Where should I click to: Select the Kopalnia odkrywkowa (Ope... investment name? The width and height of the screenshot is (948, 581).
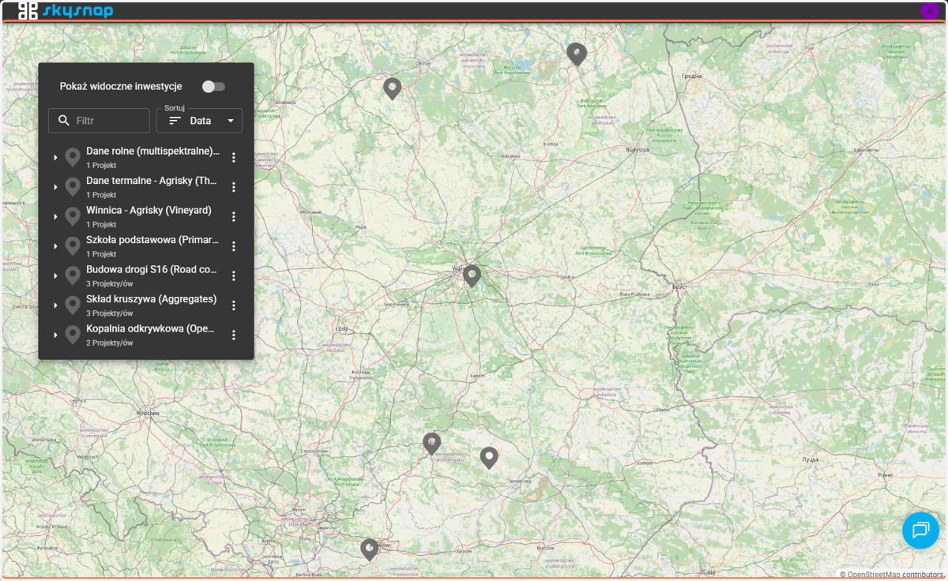tap(150, 328)
